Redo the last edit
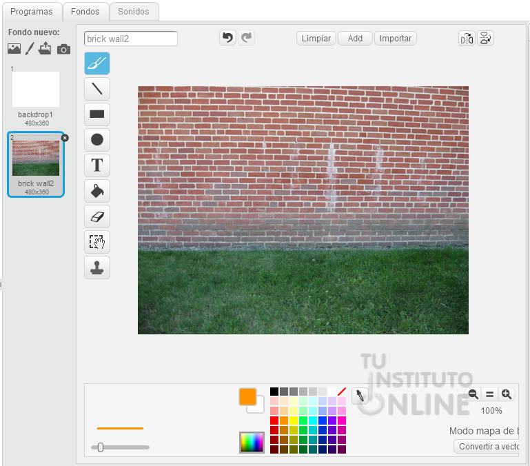Image resolution: width=530 pixels, height=466 pixels. (247, 37)
